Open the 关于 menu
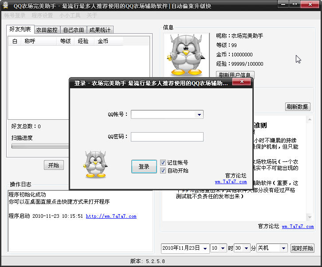The height and width of the screenshot is (267, 322). point(92,15)
